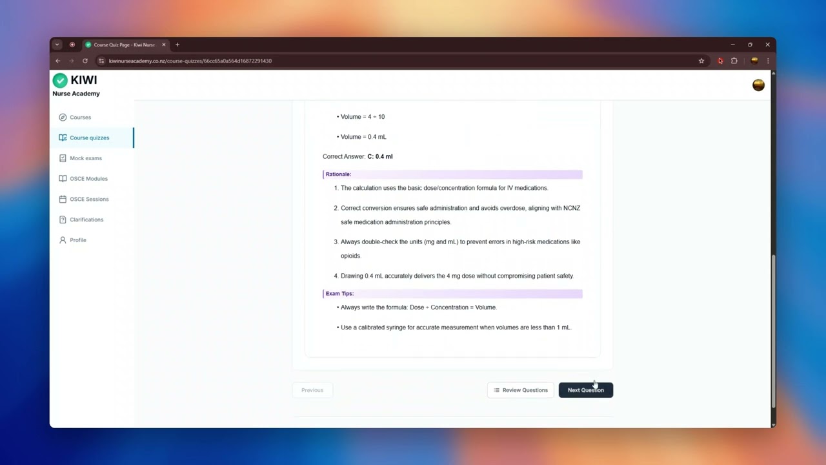The image size is (826, 465).
Task: Click the Course quizzes book icon
Action: 63,138
